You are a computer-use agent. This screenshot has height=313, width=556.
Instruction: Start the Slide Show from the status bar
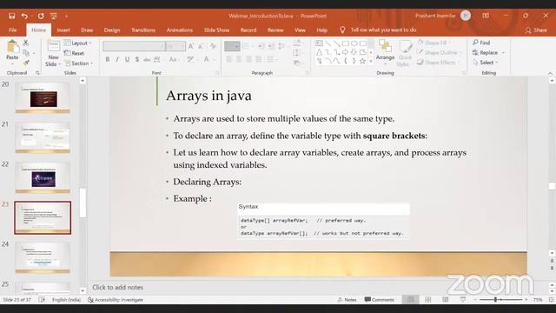click(463, 300)
